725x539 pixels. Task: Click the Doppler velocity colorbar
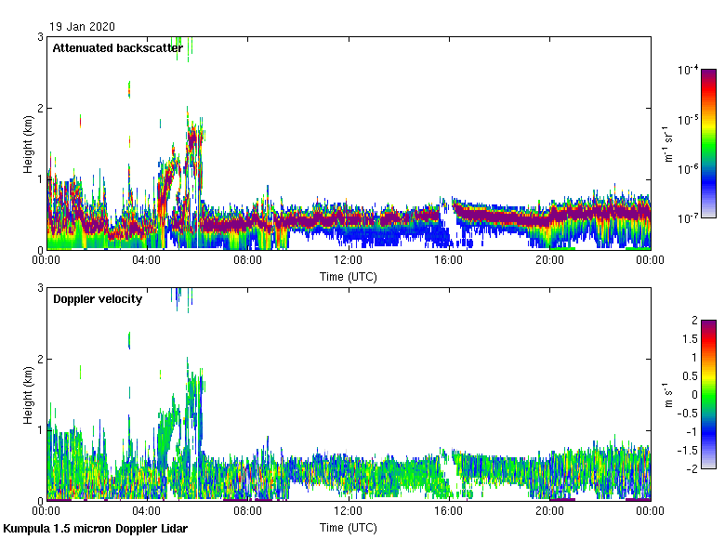point(708,394)
